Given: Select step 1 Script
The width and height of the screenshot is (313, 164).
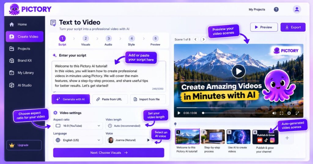Looking at the screenshot, I should click(x=62, y=41).
